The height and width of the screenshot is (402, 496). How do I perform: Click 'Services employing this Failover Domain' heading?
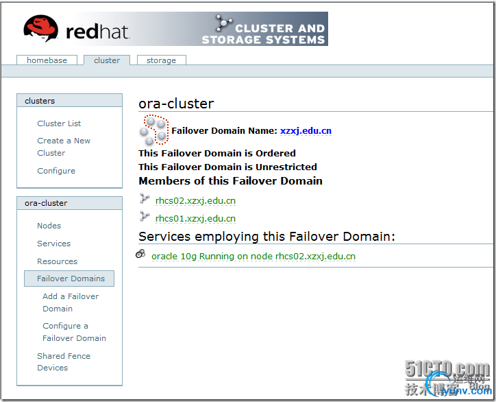(266, 237)
